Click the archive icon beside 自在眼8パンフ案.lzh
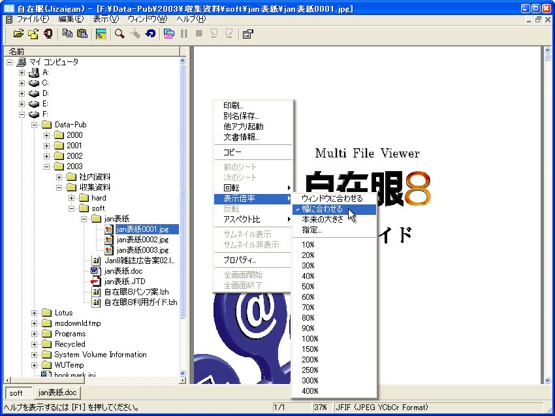Screen dimensions: 555x416 click(95, 292)
